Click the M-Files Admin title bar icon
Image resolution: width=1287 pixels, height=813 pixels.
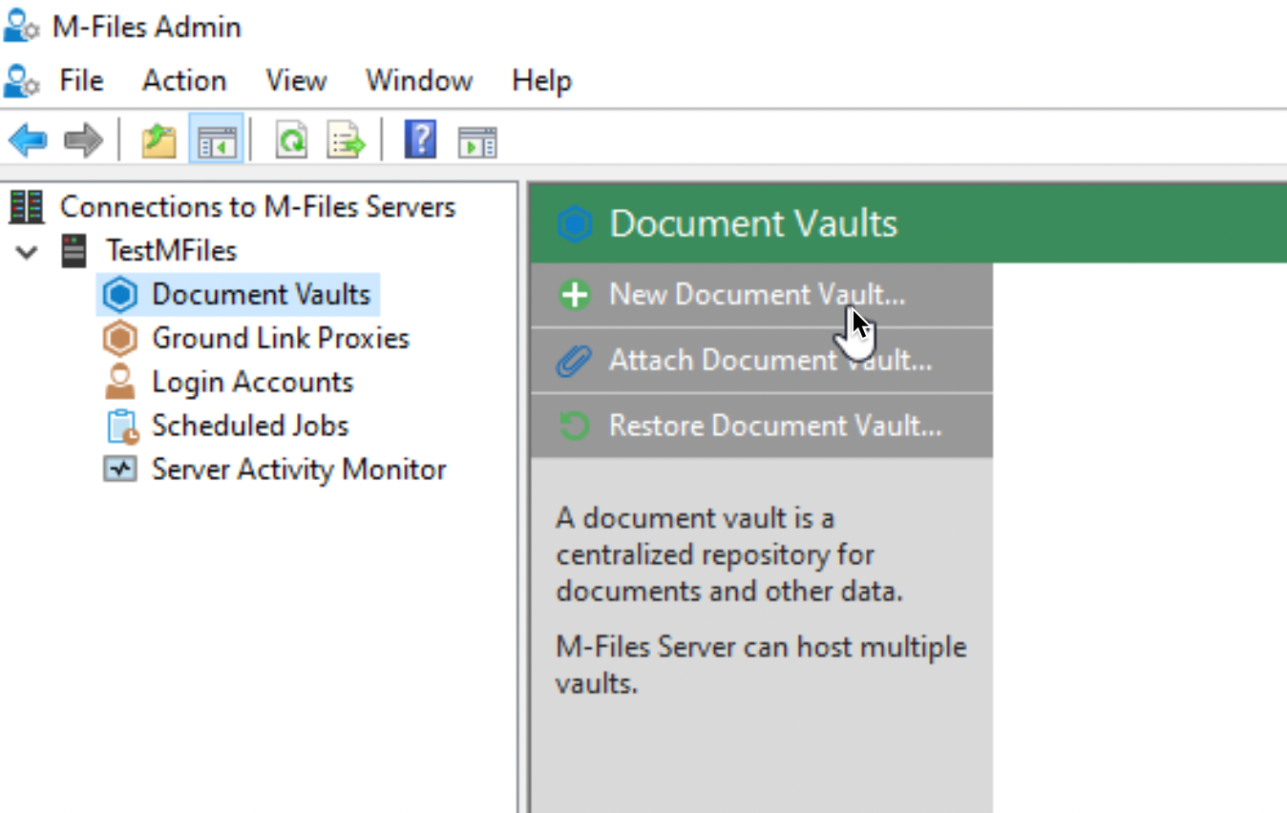tap(21, 26)
